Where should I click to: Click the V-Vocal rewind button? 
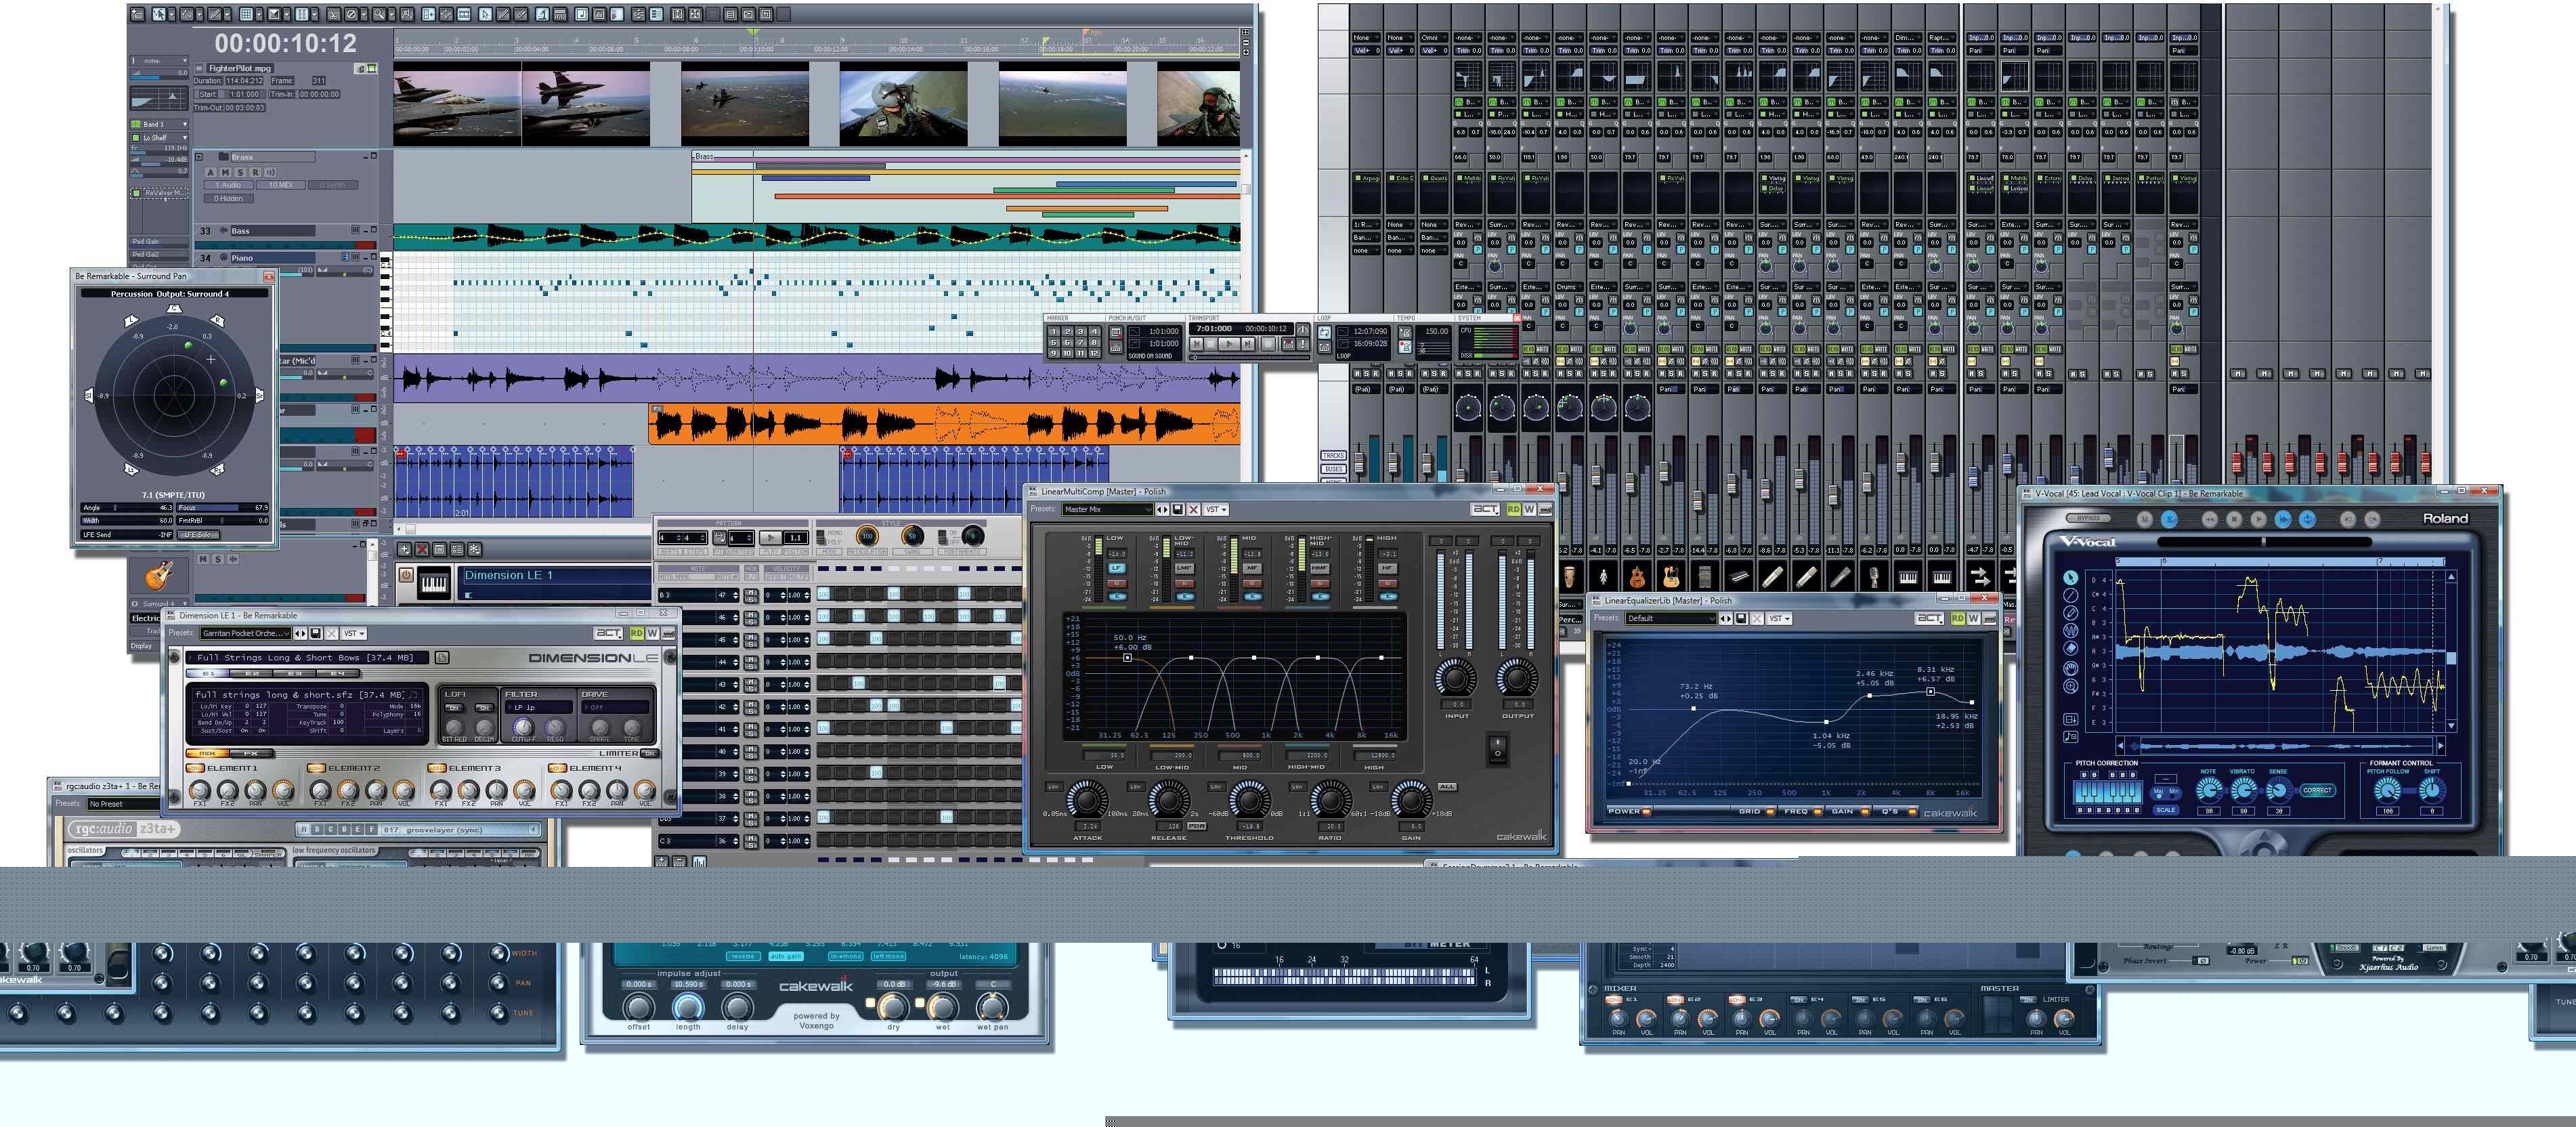(x=2210, y=519)
